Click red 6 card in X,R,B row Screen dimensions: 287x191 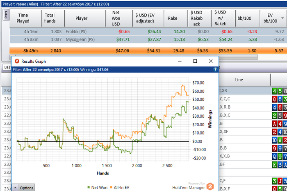(x=280, y=107)
